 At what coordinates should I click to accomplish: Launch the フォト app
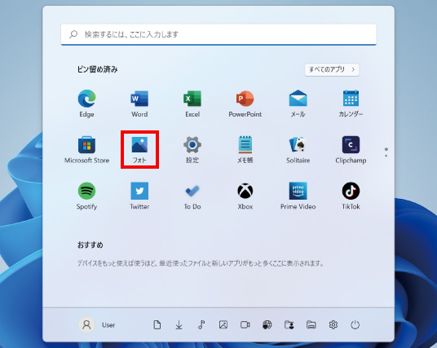click(x=139, y=150)
